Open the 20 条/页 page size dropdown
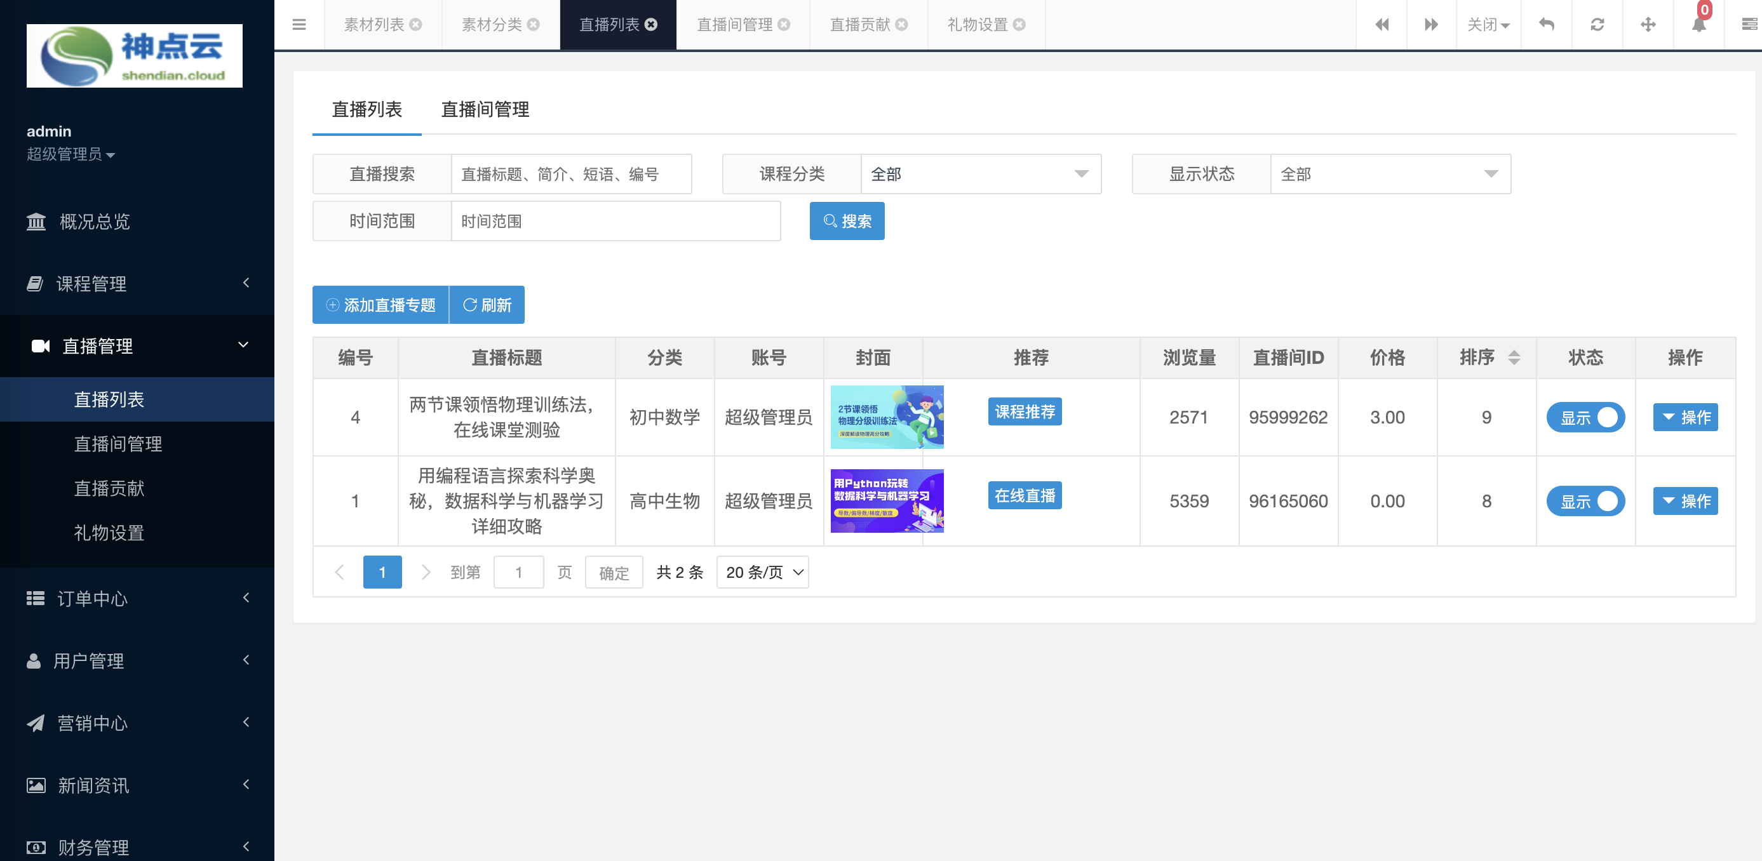The image size is (1762, 861). tap(762, 571)
